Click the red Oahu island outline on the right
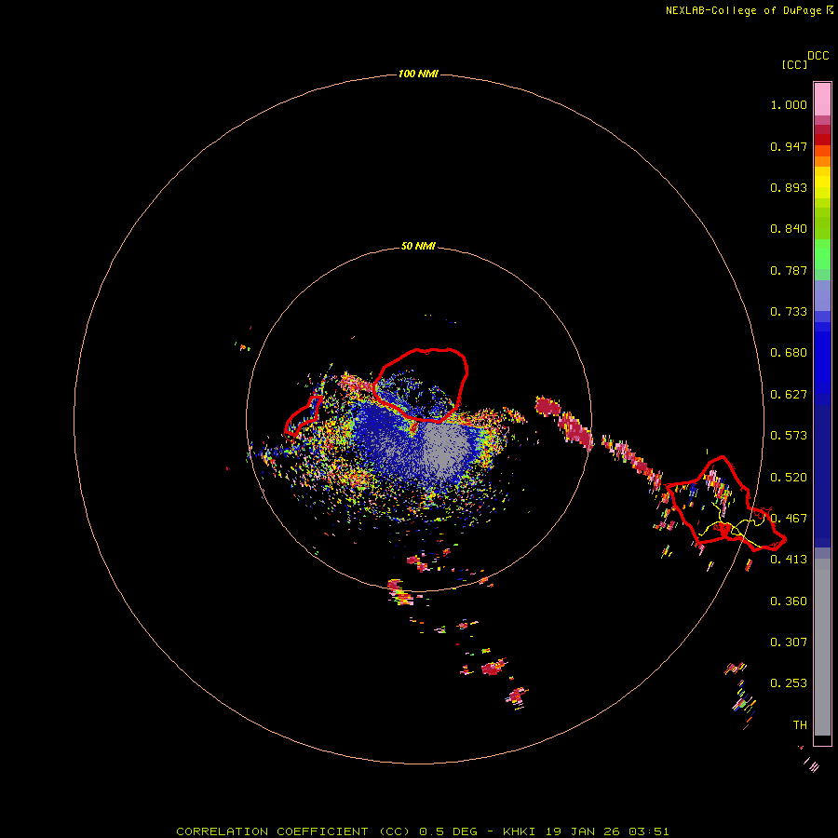Image resolution: width=838 pixels, height=838 pixels. coord(725,505)
